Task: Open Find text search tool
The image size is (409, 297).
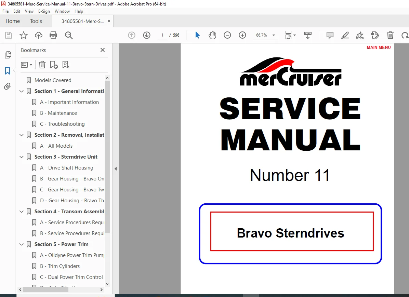Action: click(69, 35)
